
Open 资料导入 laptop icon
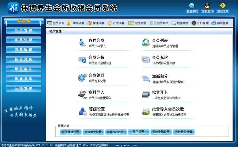pos(83,95)
